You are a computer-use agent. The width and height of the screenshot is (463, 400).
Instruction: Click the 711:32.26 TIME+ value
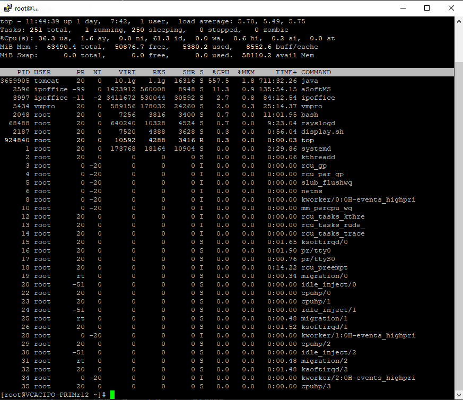point(278,81)
